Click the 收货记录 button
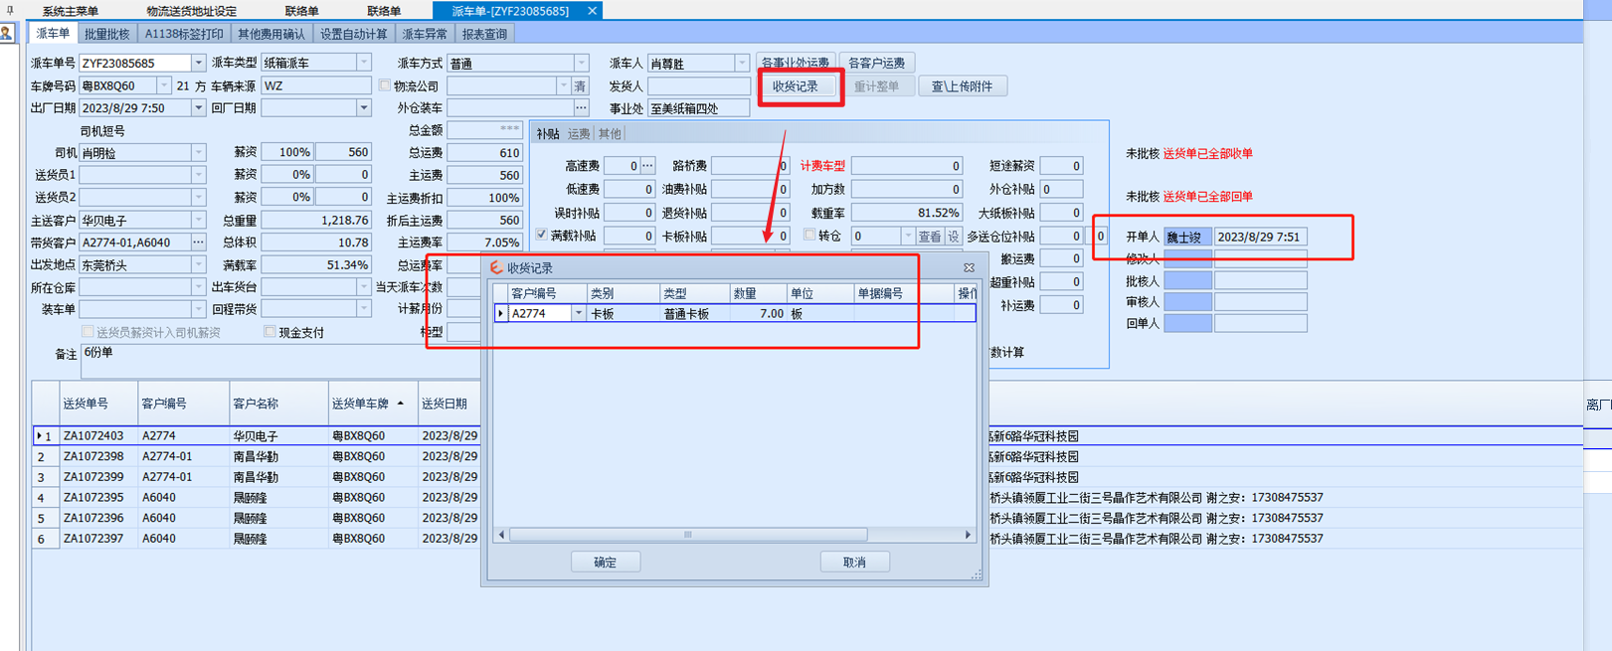 coord(796,86)
